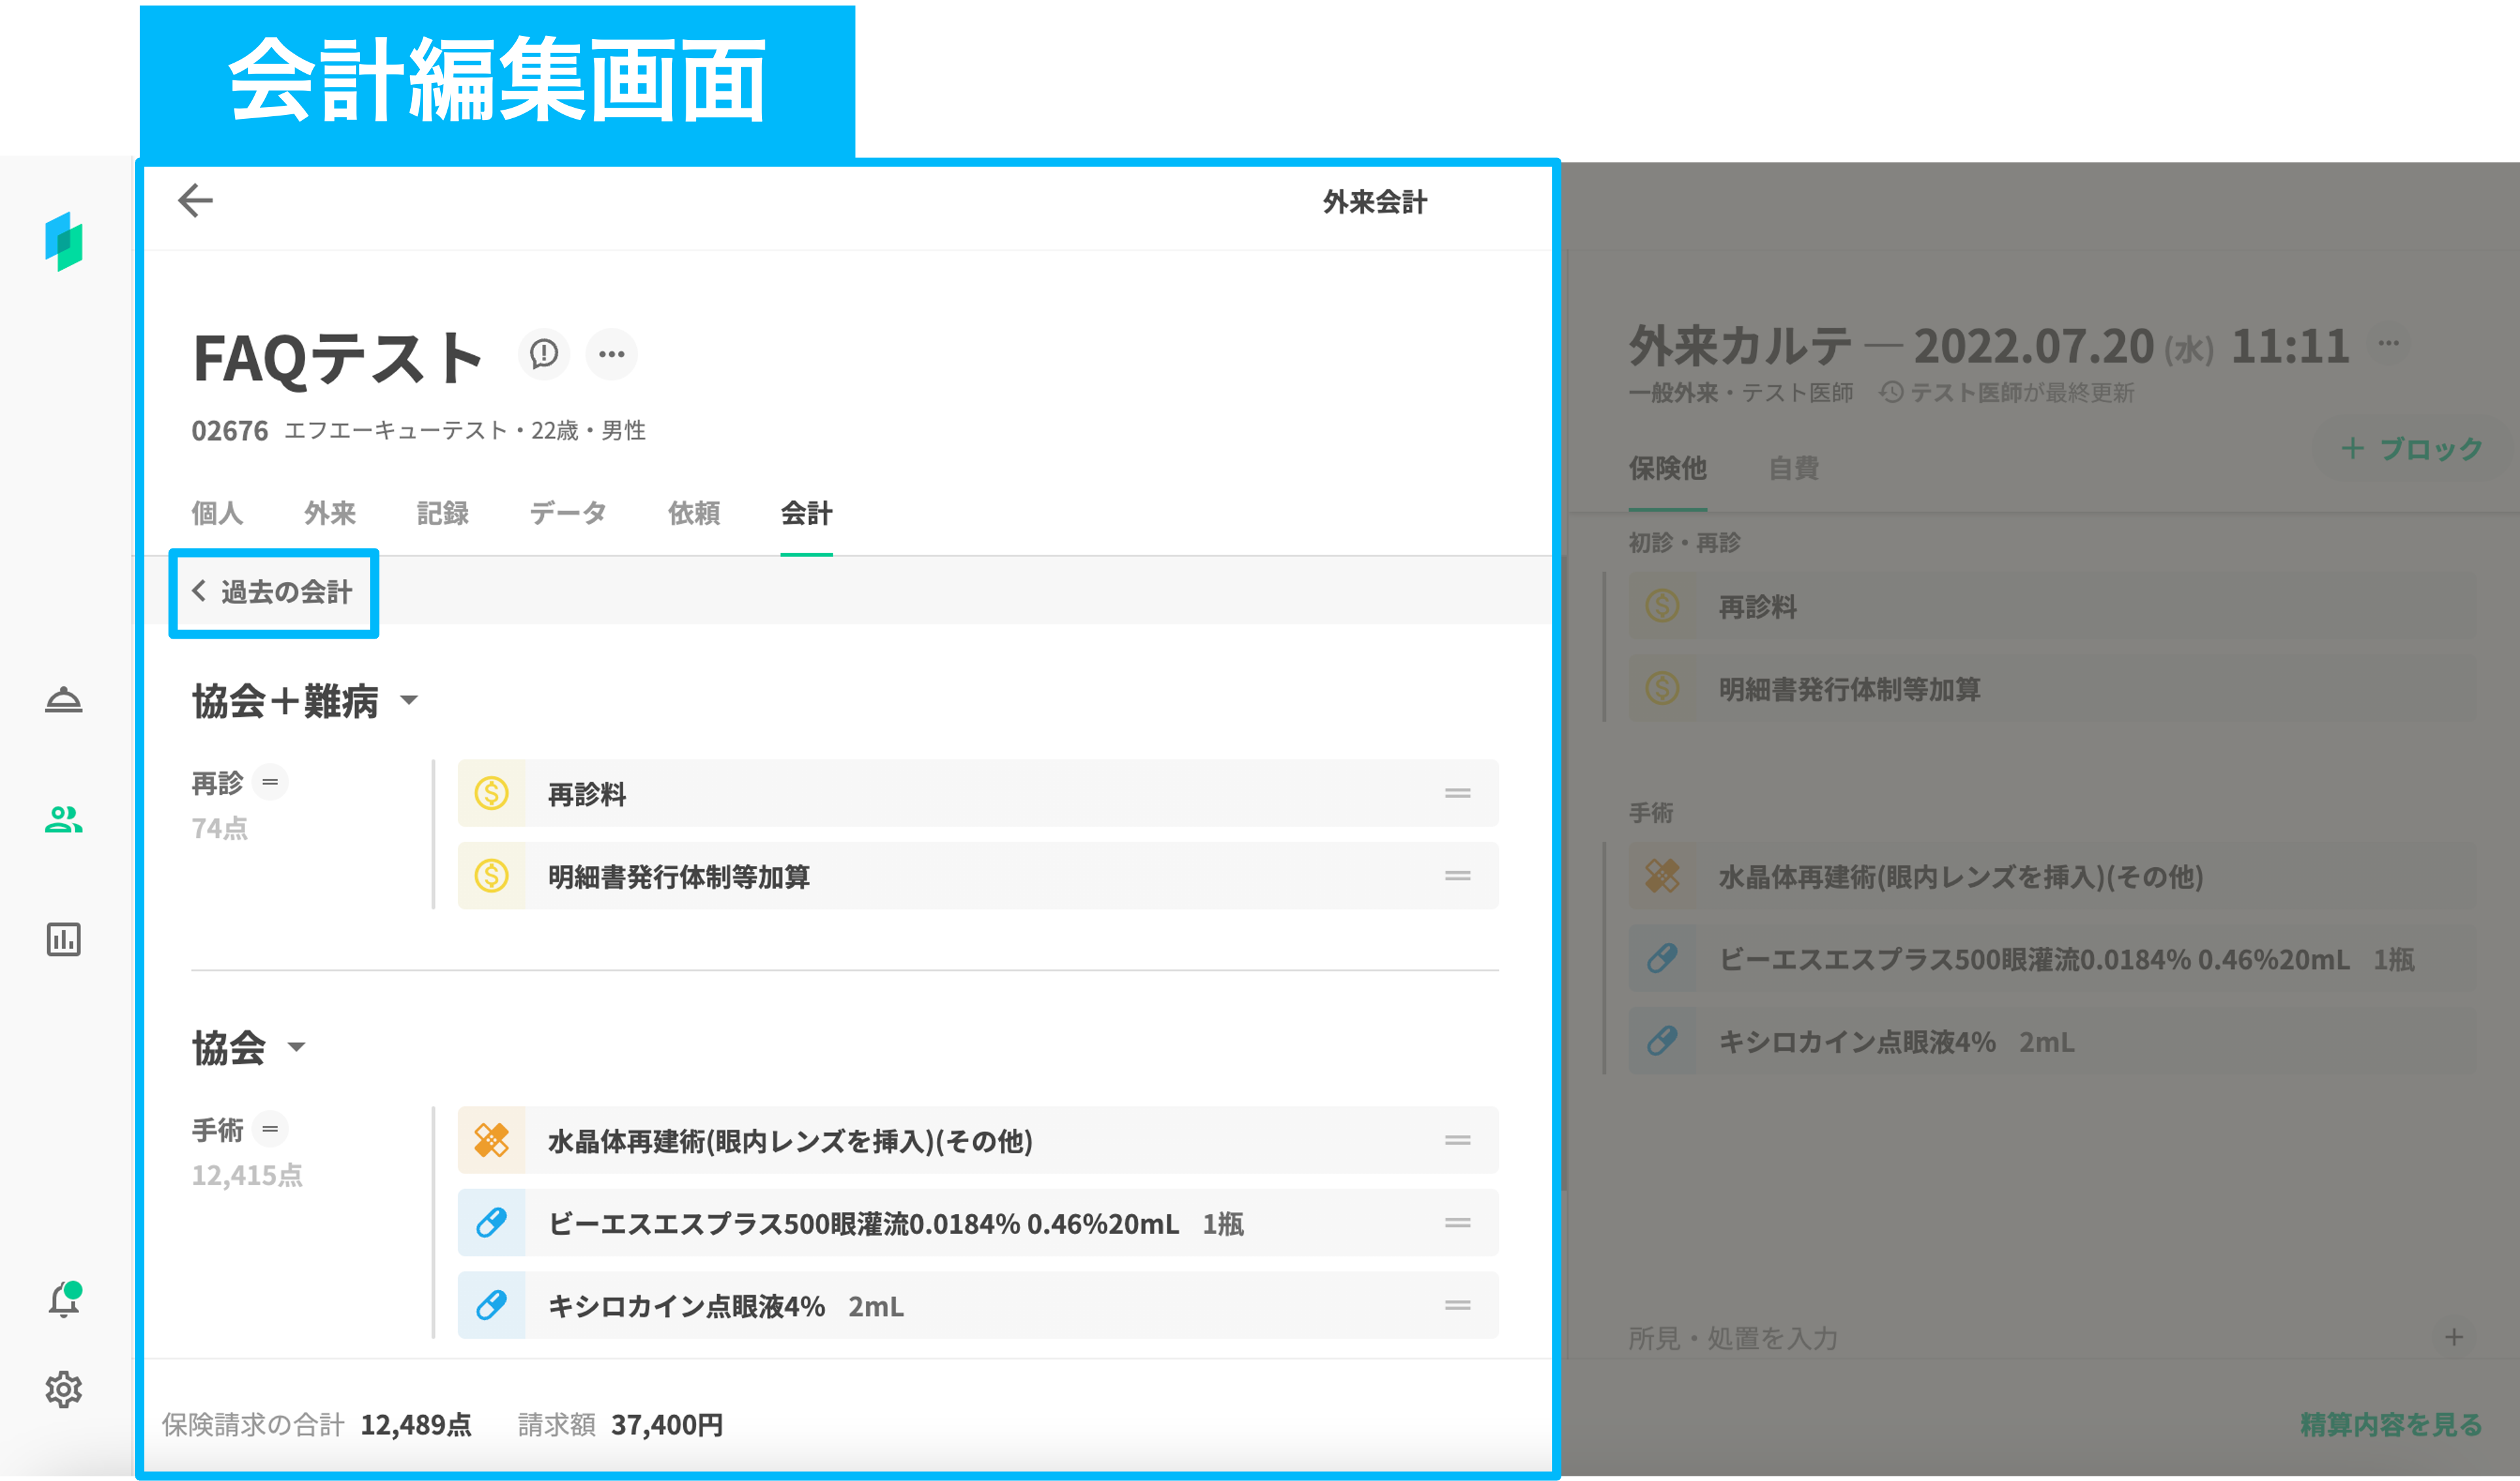Viewport: 2520px width, 1481px height.
Task: Toggle the equals button next to 再診
Action: [x=270, y=782]
